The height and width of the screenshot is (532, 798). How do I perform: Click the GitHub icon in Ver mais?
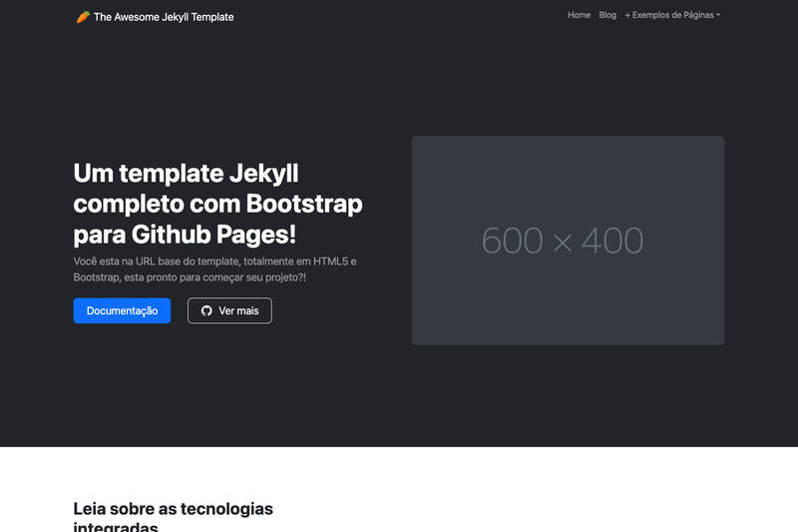(206, 310)
